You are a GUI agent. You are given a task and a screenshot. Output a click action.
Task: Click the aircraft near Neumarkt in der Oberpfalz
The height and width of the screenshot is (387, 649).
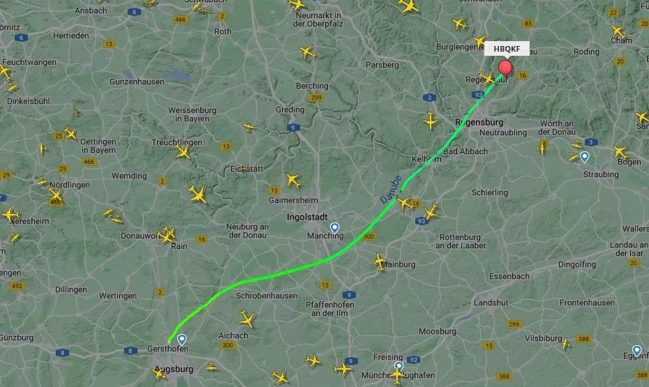297,5
